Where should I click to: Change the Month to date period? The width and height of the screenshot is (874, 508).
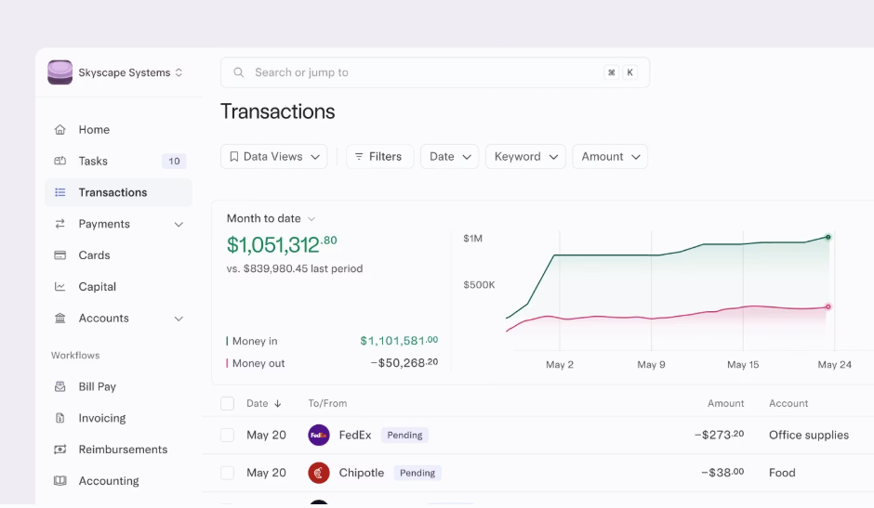[271, 218]
